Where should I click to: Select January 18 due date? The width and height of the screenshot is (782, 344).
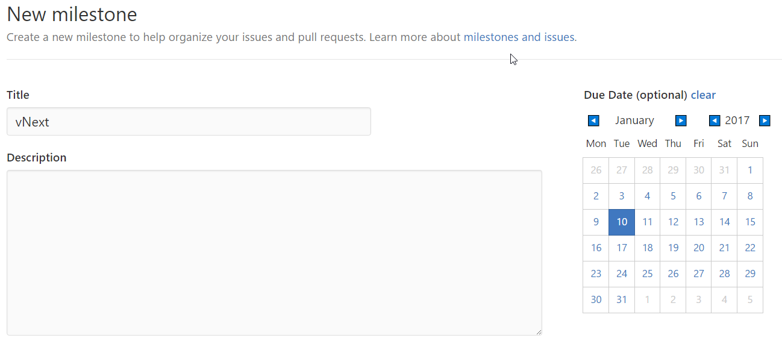pyautogui.click(x=648, y=248)
